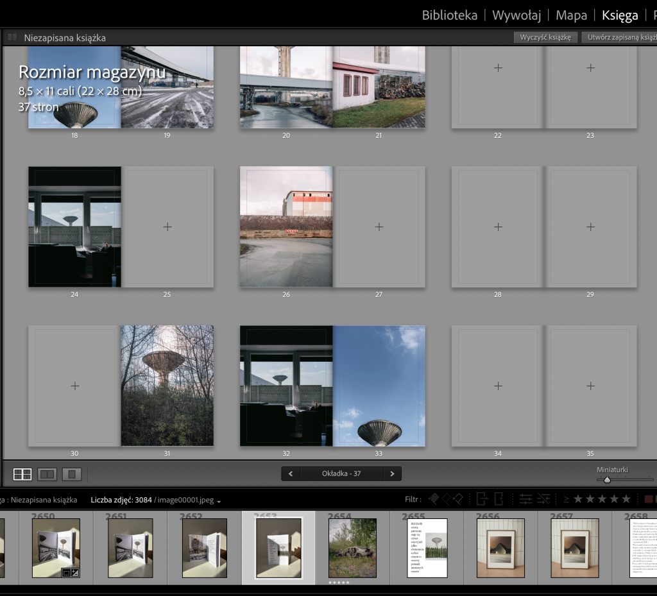Open rating comparison operator dropdown
The image size is (657, 596).
point(567,499)
